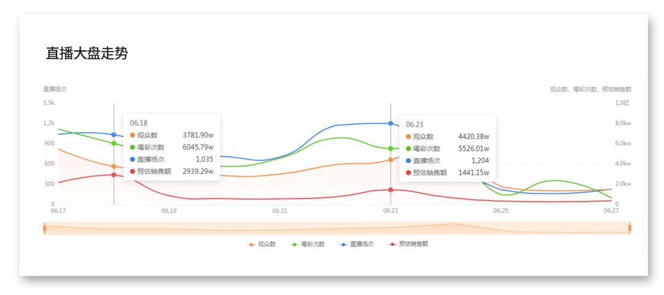This screenshot has width=664, height=295.
Task: Click the right handle of the range slider
Action: [630, 228]
